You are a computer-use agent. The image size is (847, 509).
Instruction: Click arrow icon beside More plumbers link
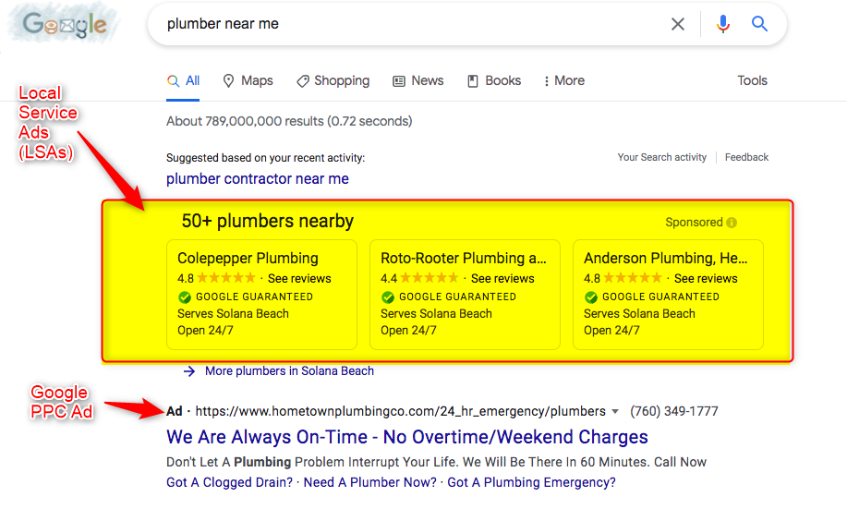click(x=189, y=371)
